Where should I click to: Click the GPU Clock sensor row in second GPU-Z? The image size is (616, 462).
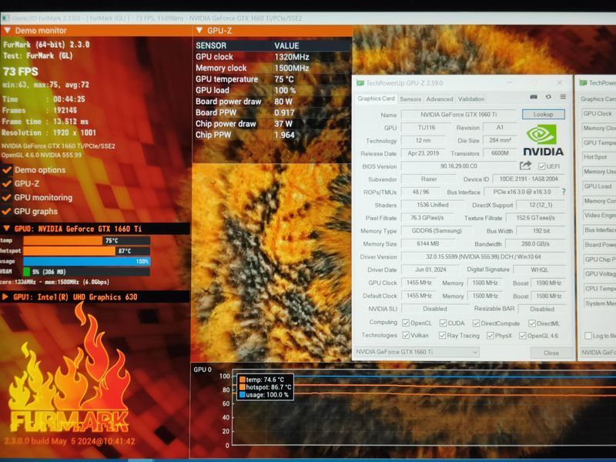598,113
